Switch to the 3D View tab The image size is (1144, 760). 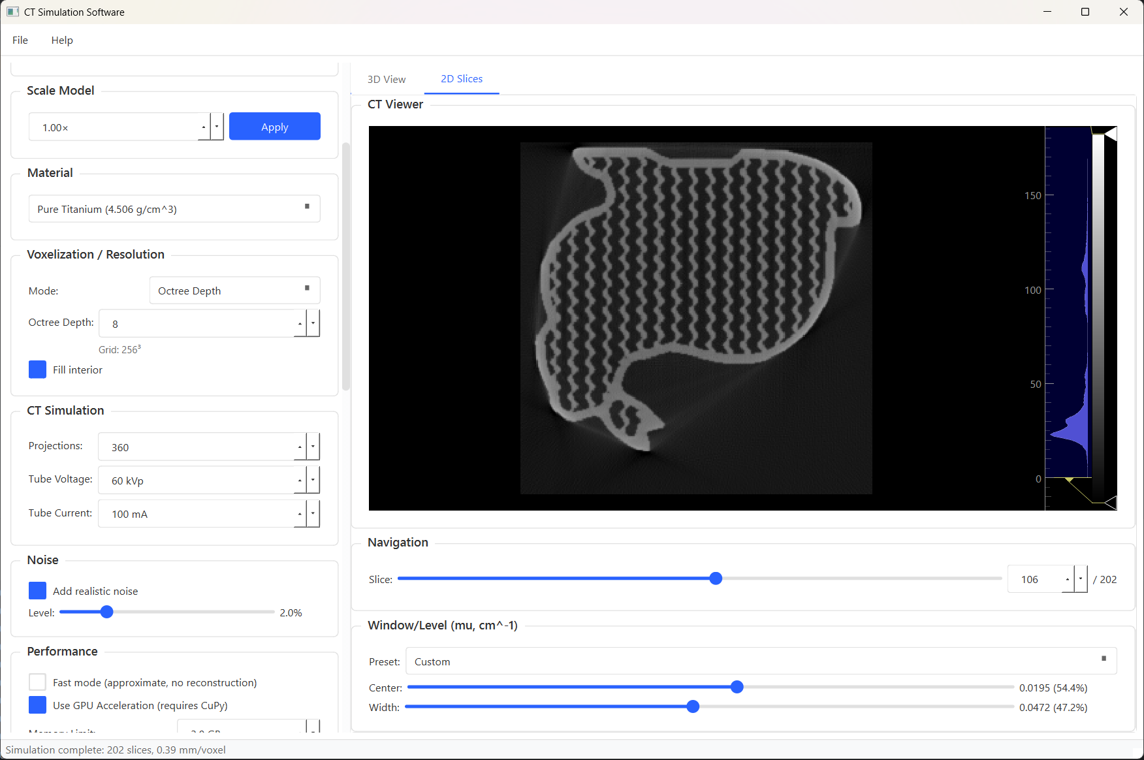[387, 79]
